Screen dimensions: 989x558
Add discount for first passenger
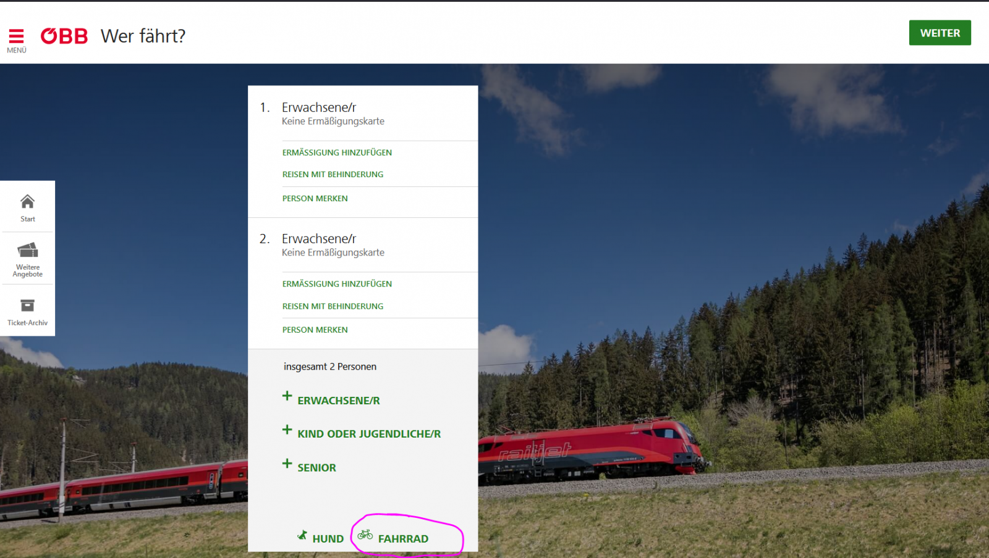[337, 152]
